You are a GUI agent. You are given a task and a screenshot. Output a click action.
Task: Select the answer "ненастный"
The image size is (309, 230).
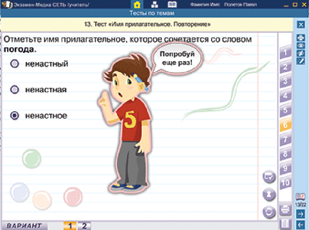[x=15, y=64]
